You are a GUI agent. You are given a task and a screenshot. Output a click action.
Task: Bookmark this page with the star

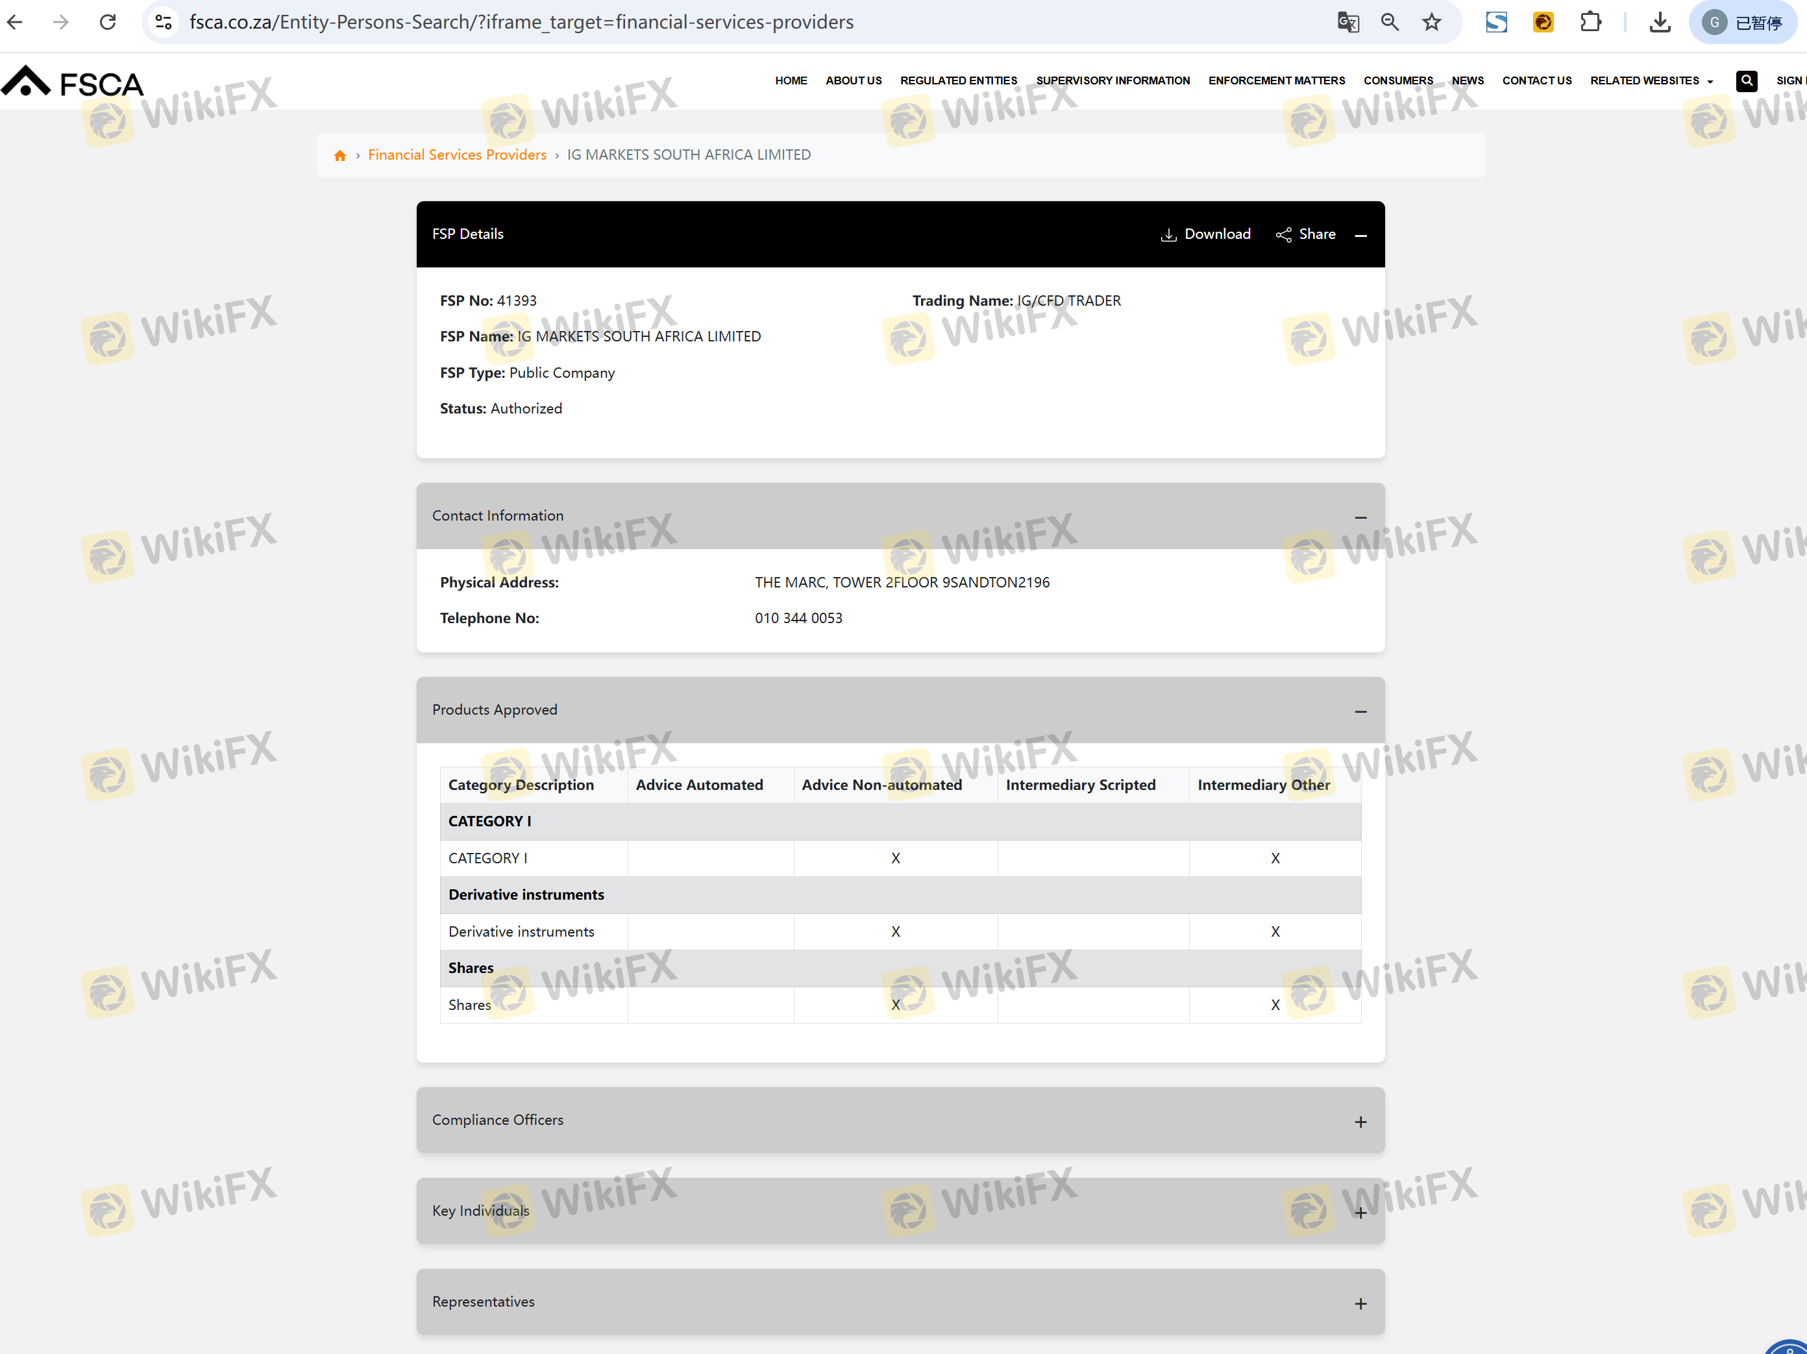[1431, 22]
